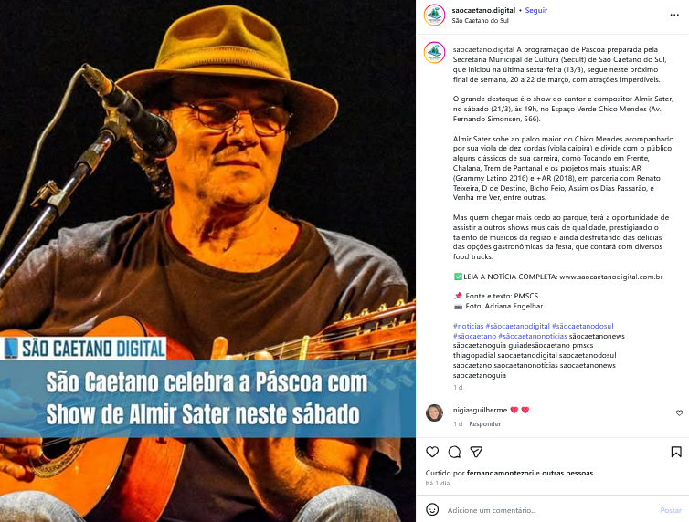Open nigiasguilherme's profile picture
This screenshot has height=522, width=689.
click(434, 412)
